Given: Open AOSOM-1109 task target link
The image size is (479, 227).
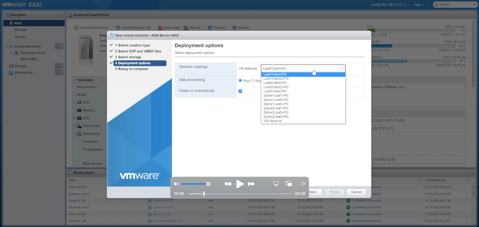Looking at the screenshot, I should coord(162,214).
